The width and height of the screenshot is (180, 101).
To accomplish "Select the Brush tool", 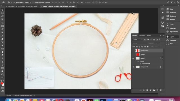I will point(3,36).
